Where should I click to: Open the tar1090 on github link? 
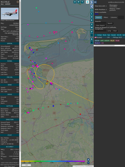116,2
